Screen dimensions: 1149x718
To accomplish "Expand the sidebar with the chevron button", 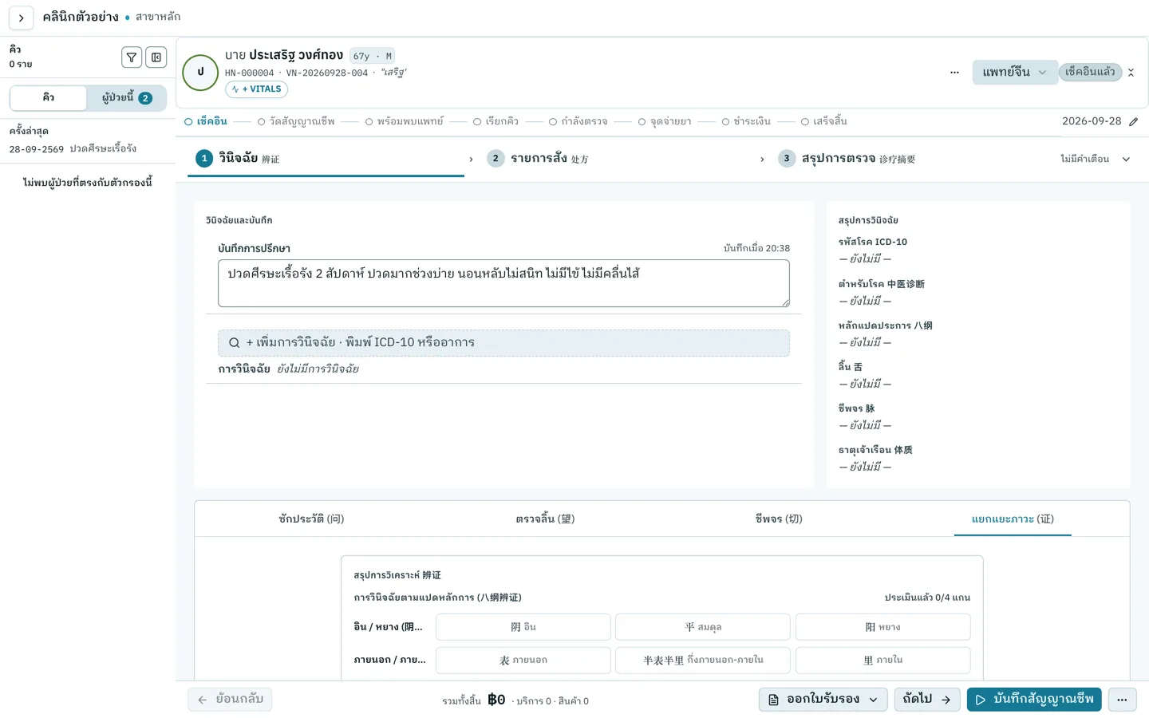I will coord(21,18).
